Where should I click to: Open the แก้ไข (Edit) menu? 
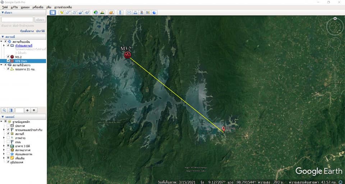click(15, 7)
